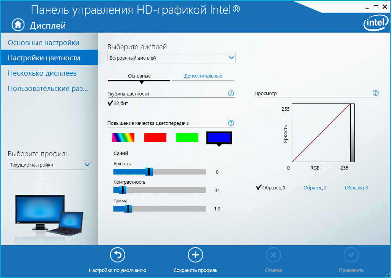Click the Применить checkmark icon

pyautogui.click(x=351, y=255)
